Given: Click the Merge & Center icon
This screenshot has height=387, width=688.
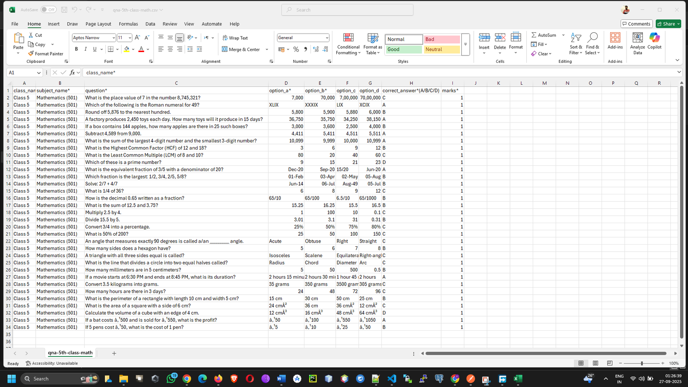Looking at the screenshot, I should tap(225, 49).
